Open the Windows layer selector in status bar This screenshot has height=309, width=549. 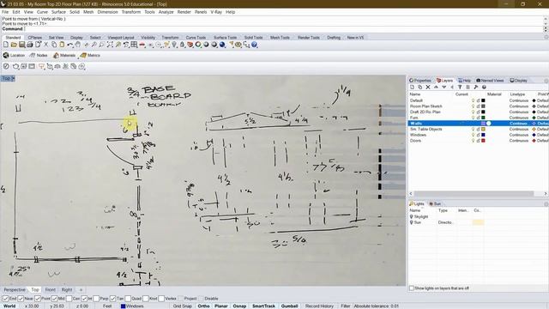[132, 306]
